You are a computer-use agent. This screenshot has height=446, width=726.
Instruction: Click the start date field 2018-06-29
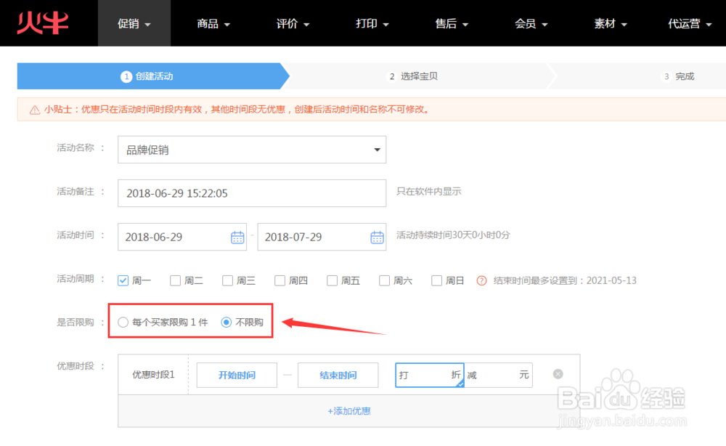[x=182, y=237]
